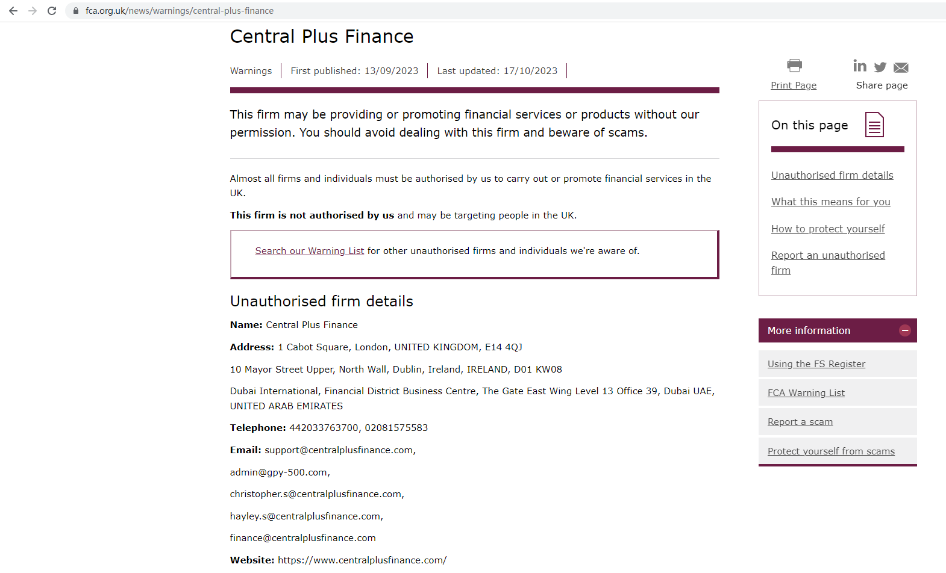
Task: Collapse the More information panel
Action: coord(904,330)
